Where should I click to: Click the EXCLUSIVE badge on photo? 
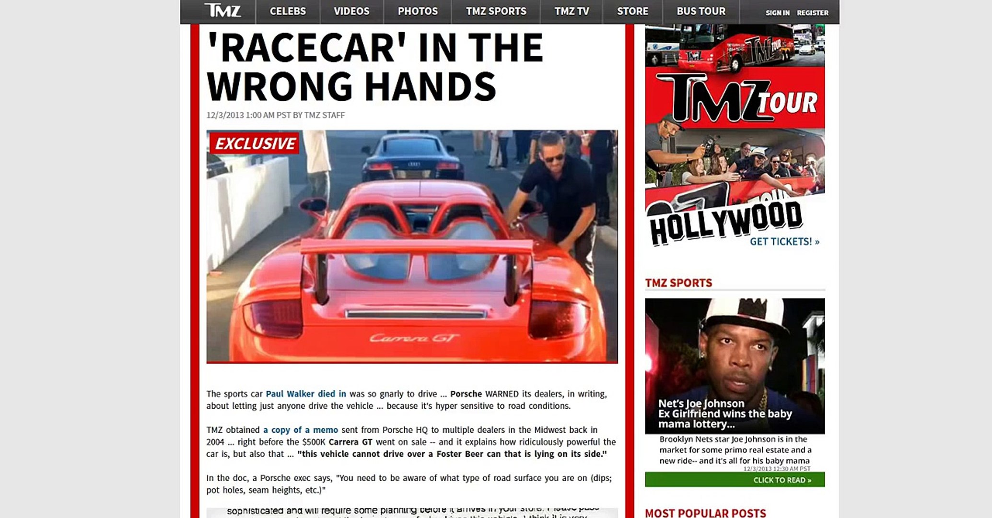[255, 143]
